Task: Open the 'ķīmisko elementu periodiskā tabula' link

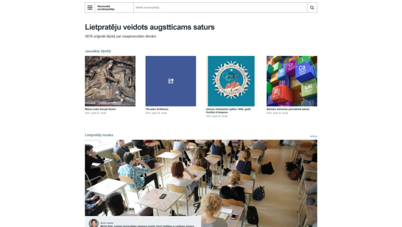Action: point(288,109)
